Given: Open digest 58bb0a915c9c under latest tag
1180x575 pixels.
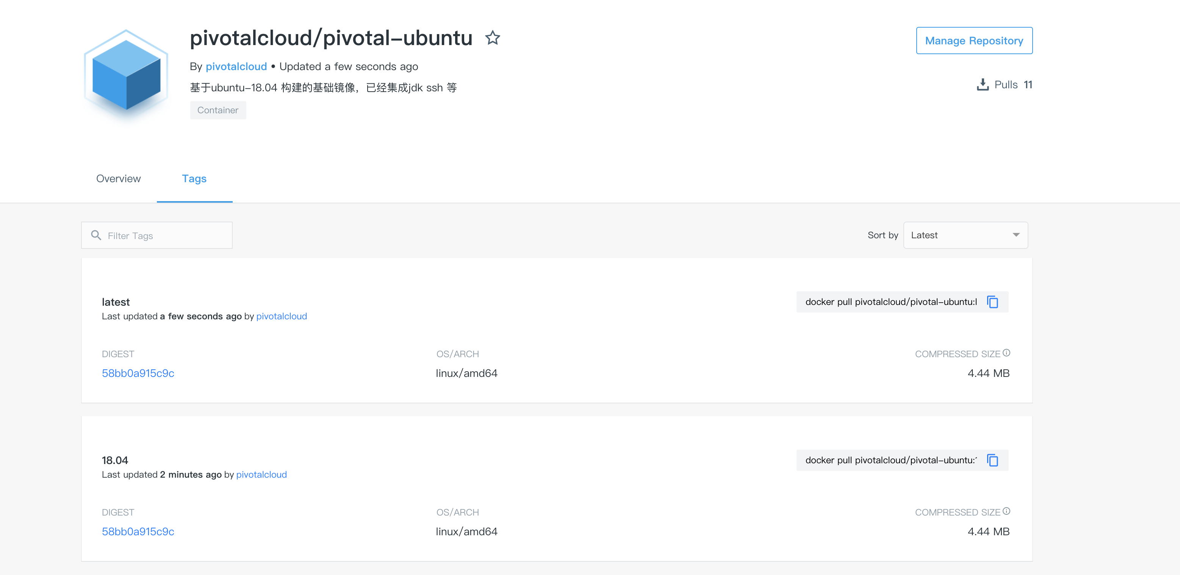Looking at the screenshot, I should 138,373.
